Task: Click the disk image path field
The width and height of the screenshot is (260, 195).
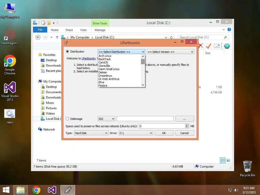Action: point(145,119)
